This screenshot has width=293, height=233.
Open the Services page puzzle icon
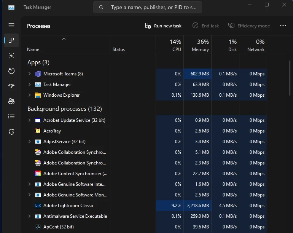(x=11, y=132)
